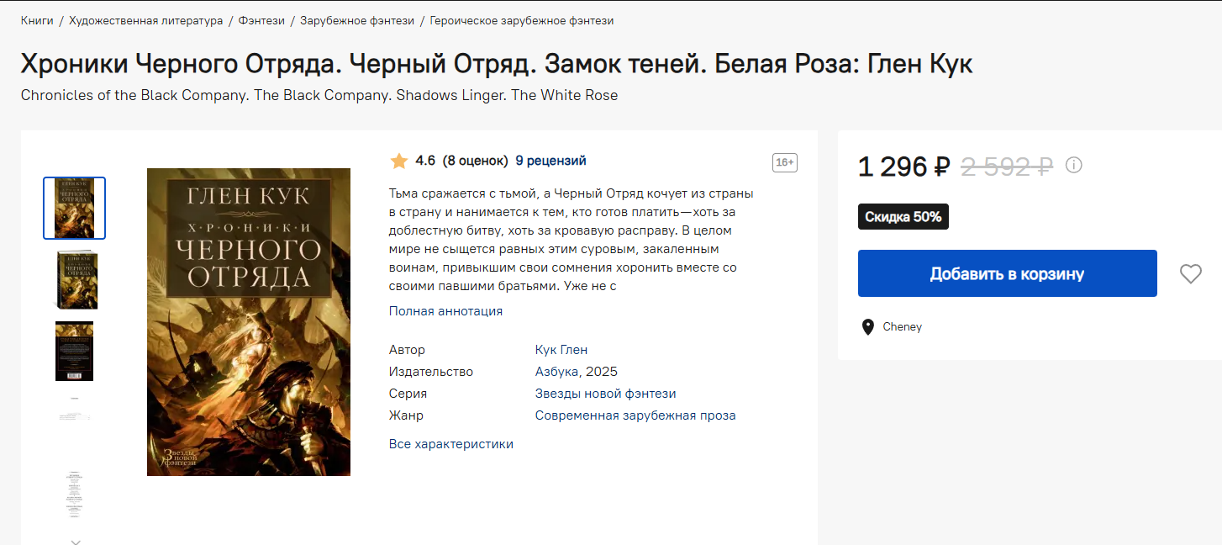This screenshot has height=545, width=1222.
Task: Click the 4.6 rating value
Action: (425, 161)
